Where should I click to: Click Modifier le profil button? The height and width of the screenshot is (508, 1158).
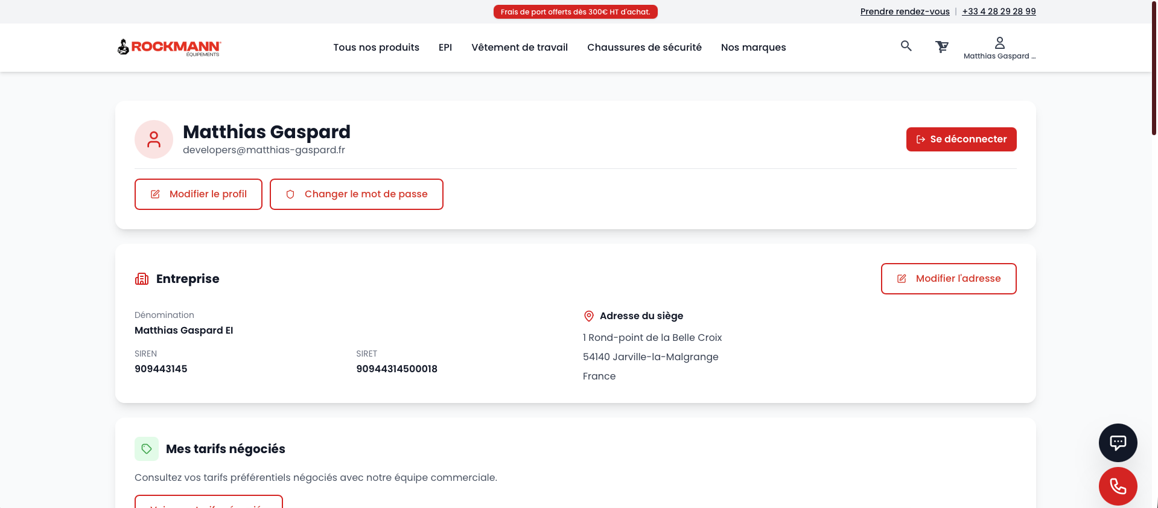coord(199,194)
